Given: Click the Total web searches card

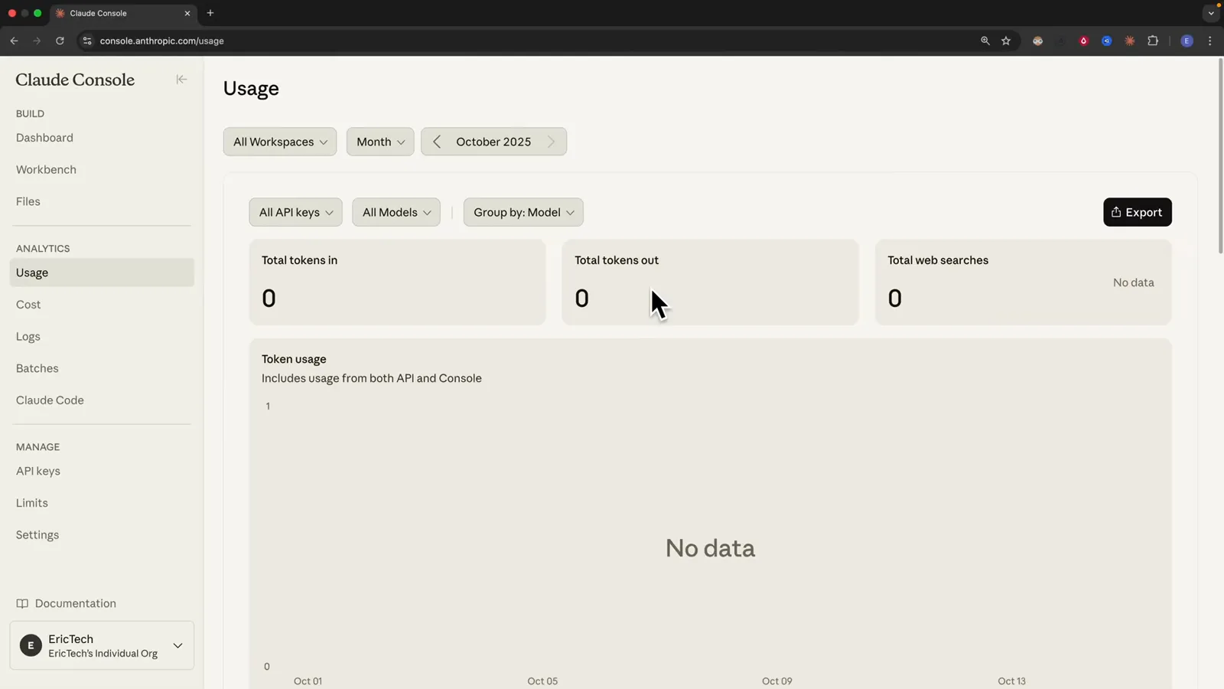Looking at the screenshot, I should click(x=1023, y=282).
